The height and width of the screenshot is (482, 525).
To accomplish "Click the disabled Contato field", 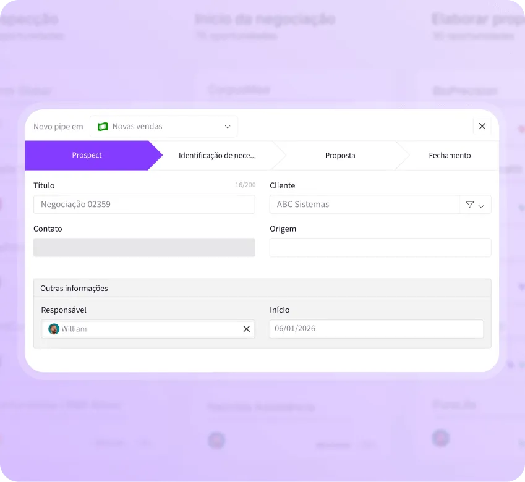I will pyautogui.click(x=144, y=247).
